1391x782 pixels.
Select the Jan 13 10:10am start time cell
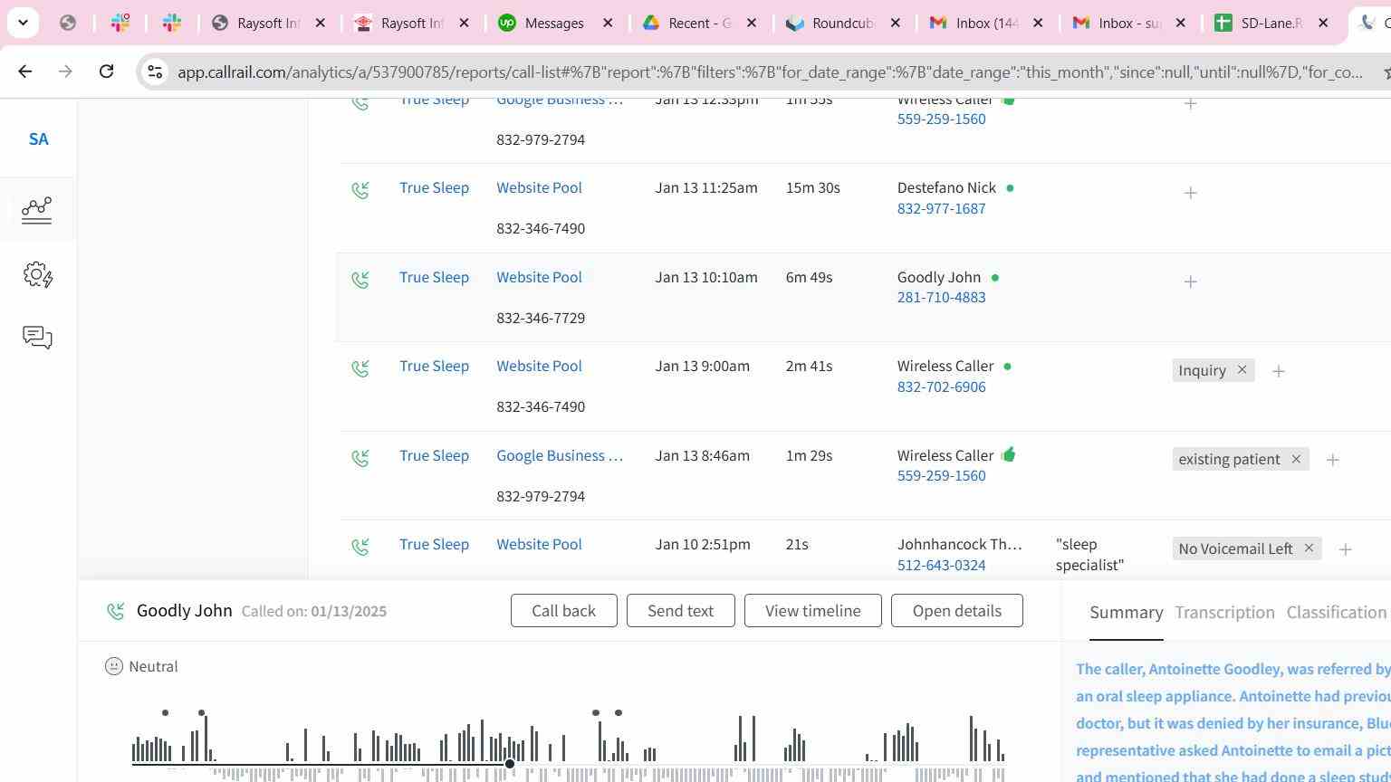706,277
